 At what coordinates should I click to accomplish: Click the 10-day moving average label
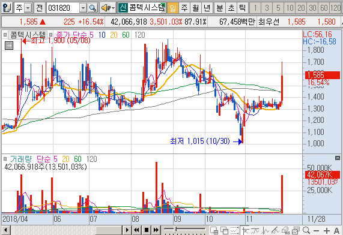102,35
